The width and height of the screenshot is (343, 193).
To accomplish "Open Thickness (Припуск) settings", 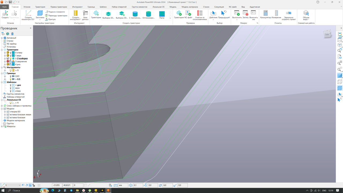I will coord(50,19).
